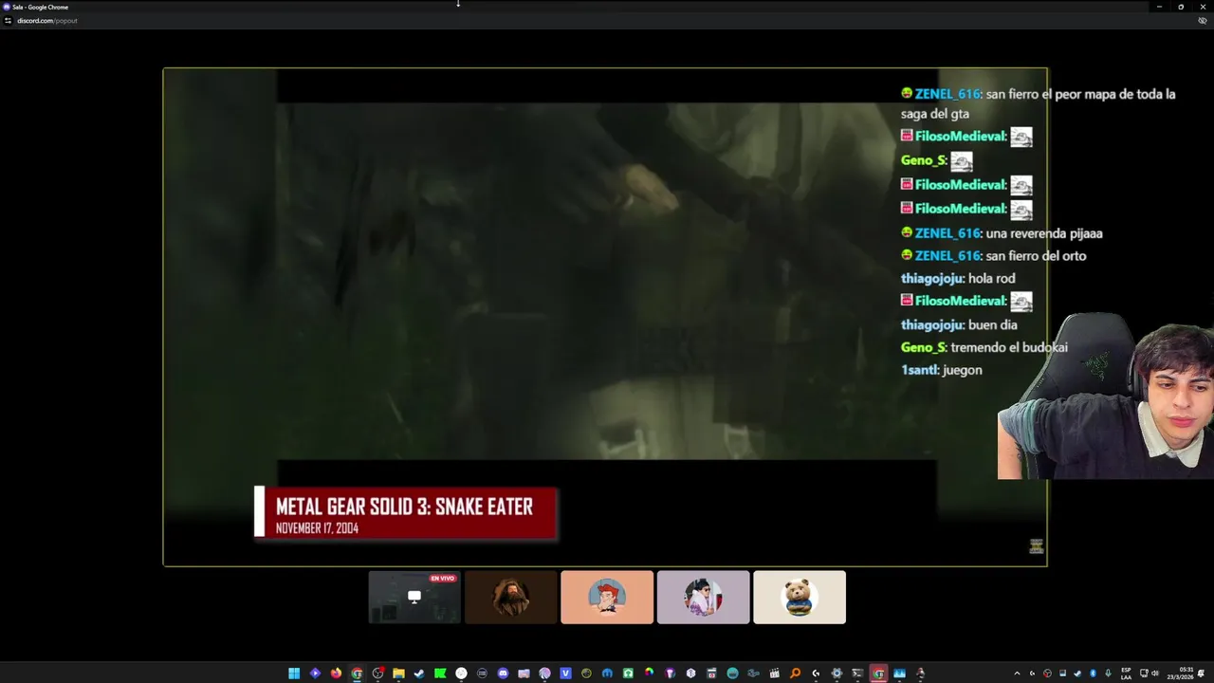Open the clock showing 05:31
The image size is (1214, 683).
click(1181, 674)
